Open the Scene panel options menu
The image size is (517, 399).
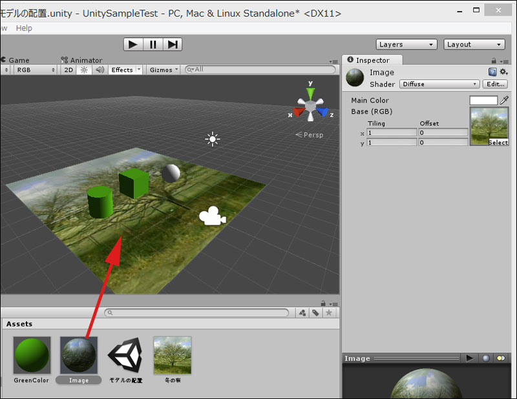(x=333, y=61)
